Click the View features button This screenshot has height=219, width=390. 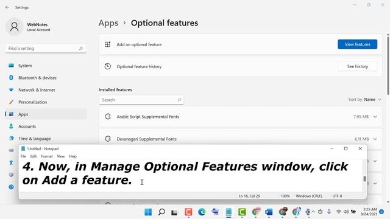click(358, 44)
